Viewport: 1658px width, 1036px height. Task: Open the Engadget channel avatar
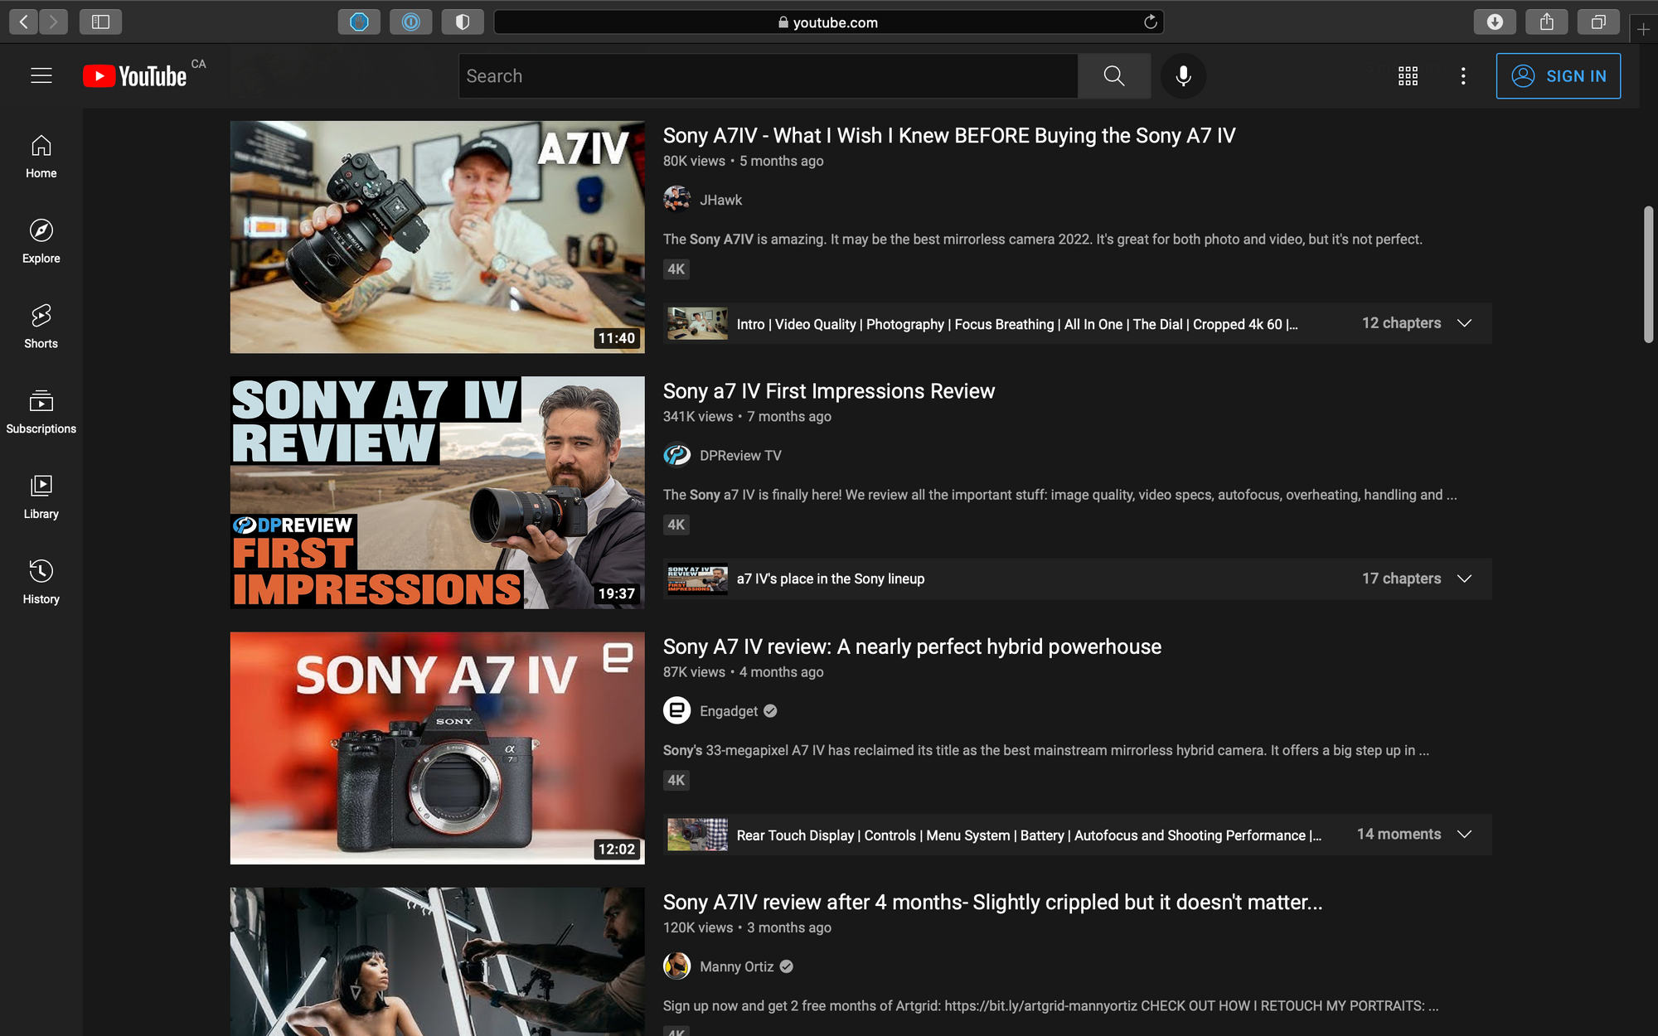(677, 710)
